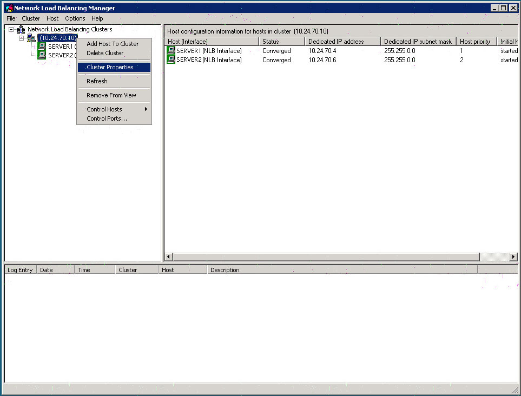Click the horizontal scrollbar left arrow

click(168, 256)
